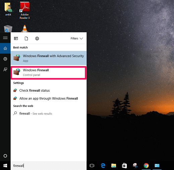174x170 pixels.
Task: Open the ankit user folder on the desktop
Action: pyautogui.click(x=8, y=9)
